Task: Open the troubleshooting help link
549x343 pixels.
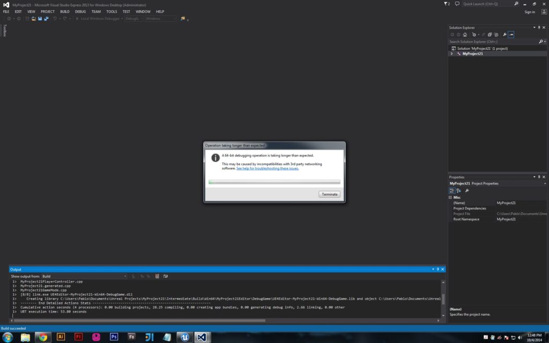Action: click(268, 168)
